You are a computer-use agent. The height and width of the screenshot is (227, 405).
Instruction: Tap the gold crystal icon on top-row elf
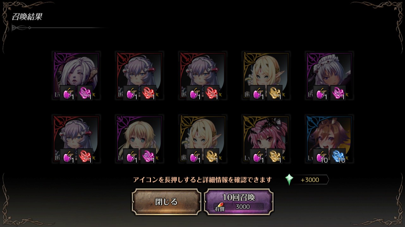275,93
